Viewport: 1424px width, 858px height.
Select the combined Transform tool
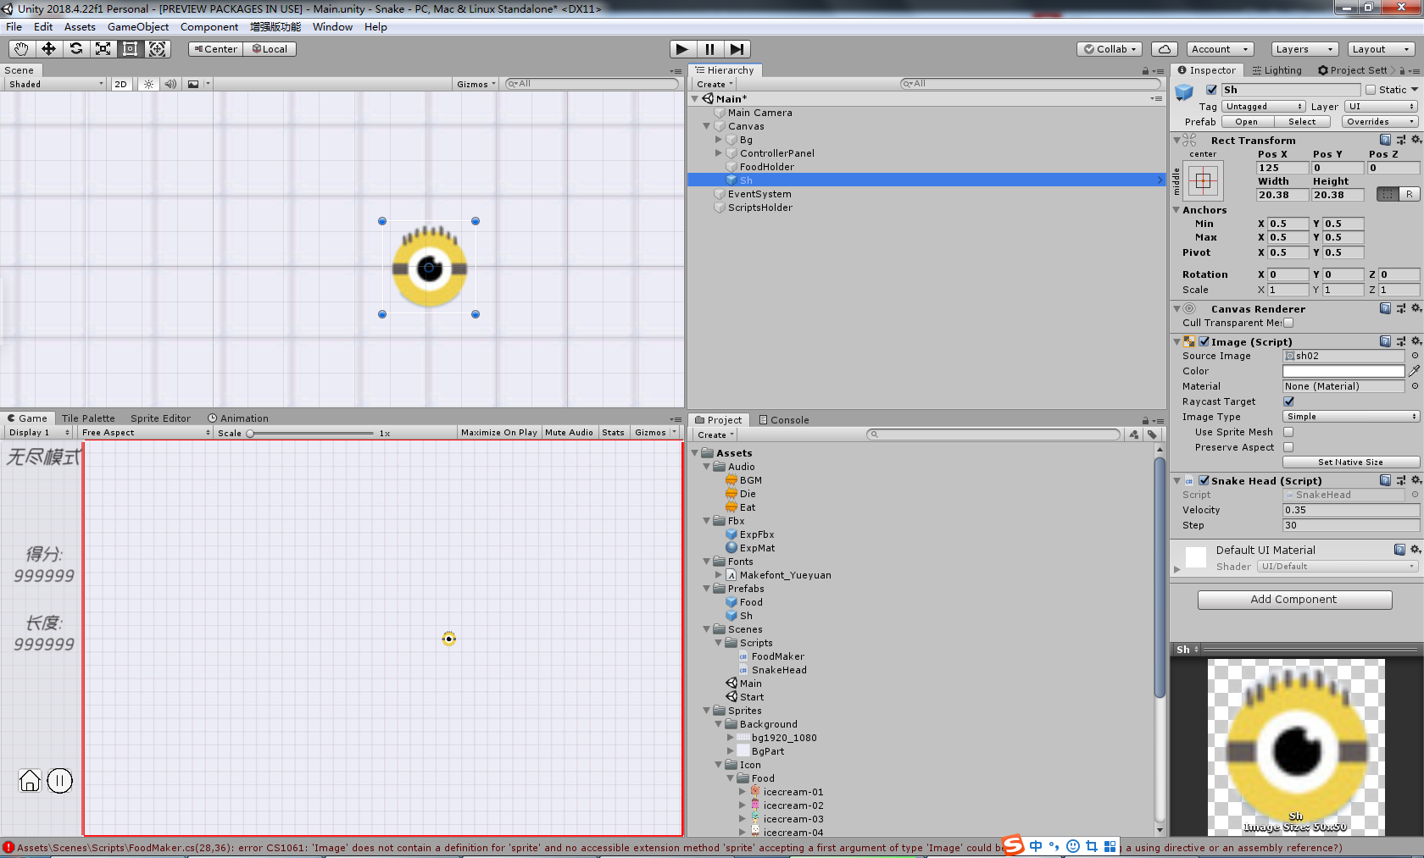[157, 49]
